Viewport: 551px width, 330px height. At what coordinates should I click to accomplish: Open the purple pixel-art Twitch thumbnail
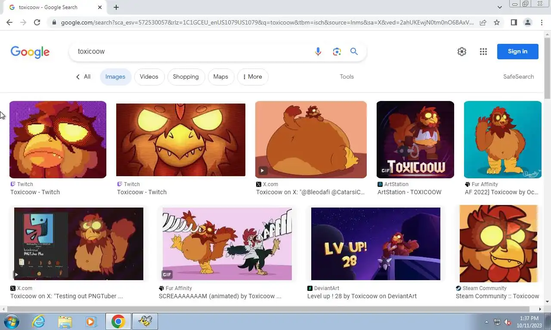coord(58,140)
